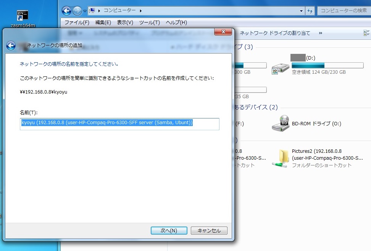Image resolution: width=371 pixels, height=251 pixels.
Task: Click Explorer's back navigation arrow
Action: click(x=67, y=11)
